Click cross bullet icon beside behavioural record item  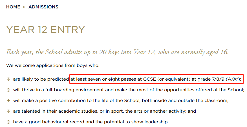tap(8, 122)
